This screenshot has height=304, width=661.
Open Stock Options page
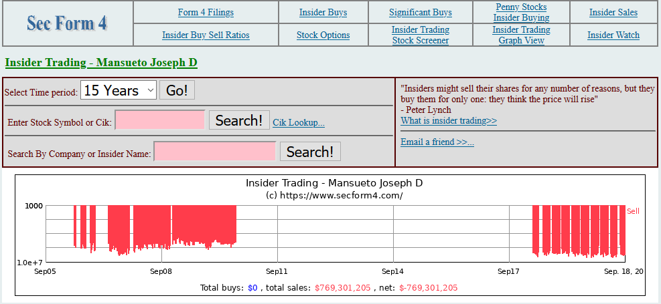(x=323, y=35)
